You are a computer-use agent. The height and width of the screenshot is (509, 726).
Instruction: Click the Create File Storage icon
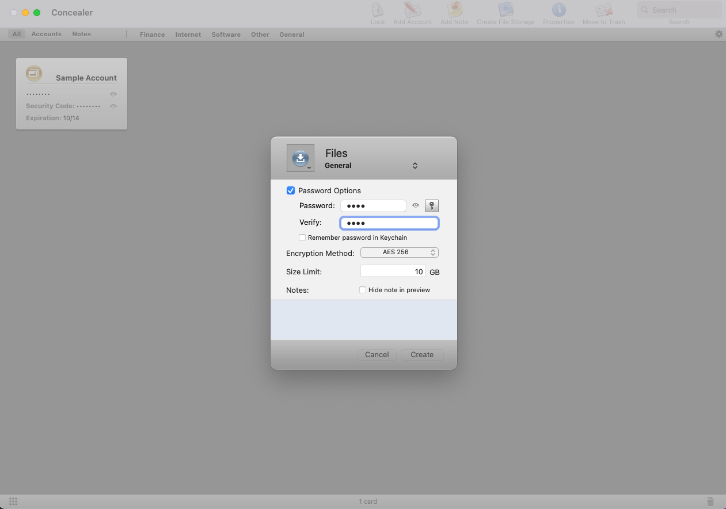tap(505, 10)
